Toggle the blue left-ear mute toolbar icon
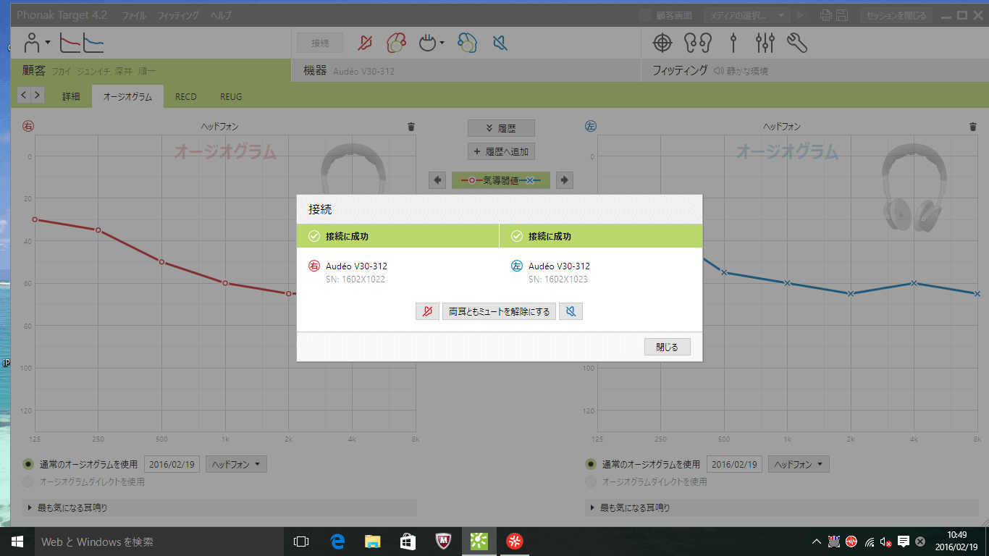This screenshot has height=556, width=989. [500, 43]
